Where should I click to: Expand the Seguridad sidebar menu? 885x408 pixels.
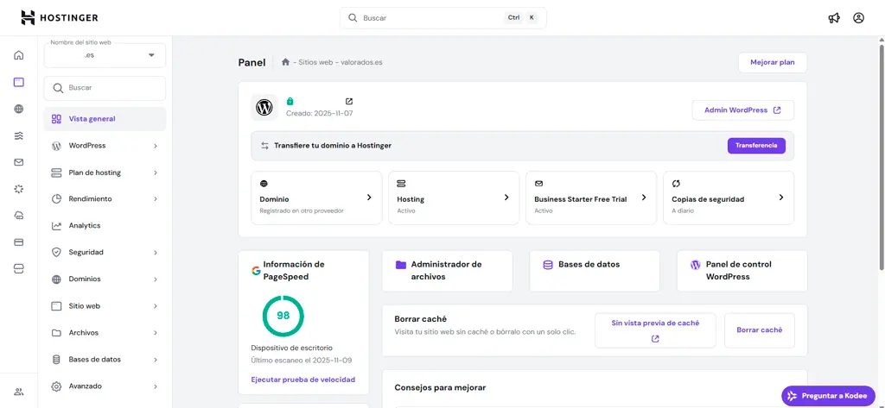pyautogui.click(x=105, y=253)
